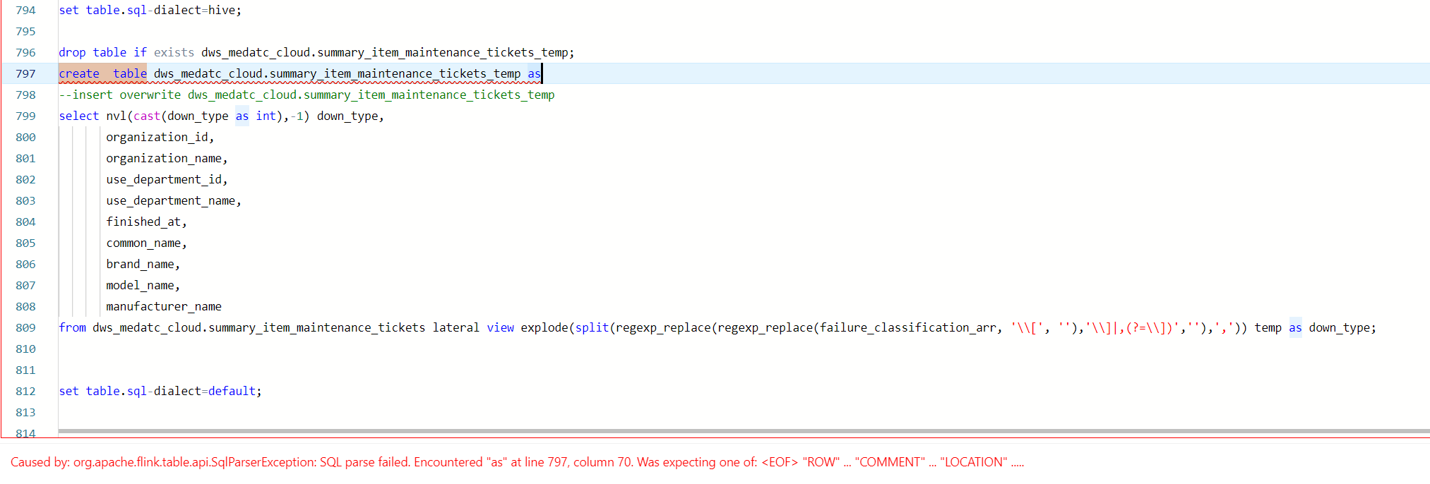Click the 'as' keyword ending line 797
This screenshot has width=1430, height=484.
click(x=534, y=74)
